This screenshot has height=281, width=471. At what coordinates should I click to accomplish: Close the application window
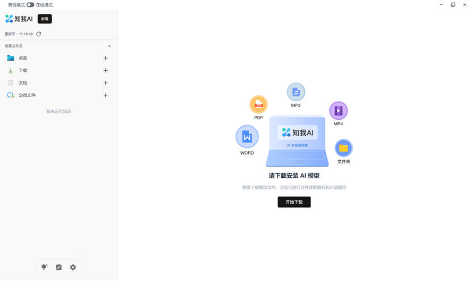pyautogui.click(x=465, y=5)
